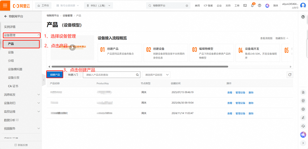Viewport: 308px width, 149px height.
Task: Open the settings gear in right sidebar
Action: click(303, 109)
